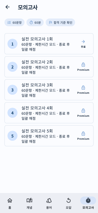Image resolution: width=98 pixels, height=213 pixels.
Task: Select the 실전 모의고사 3회 card
Action: 49,90
